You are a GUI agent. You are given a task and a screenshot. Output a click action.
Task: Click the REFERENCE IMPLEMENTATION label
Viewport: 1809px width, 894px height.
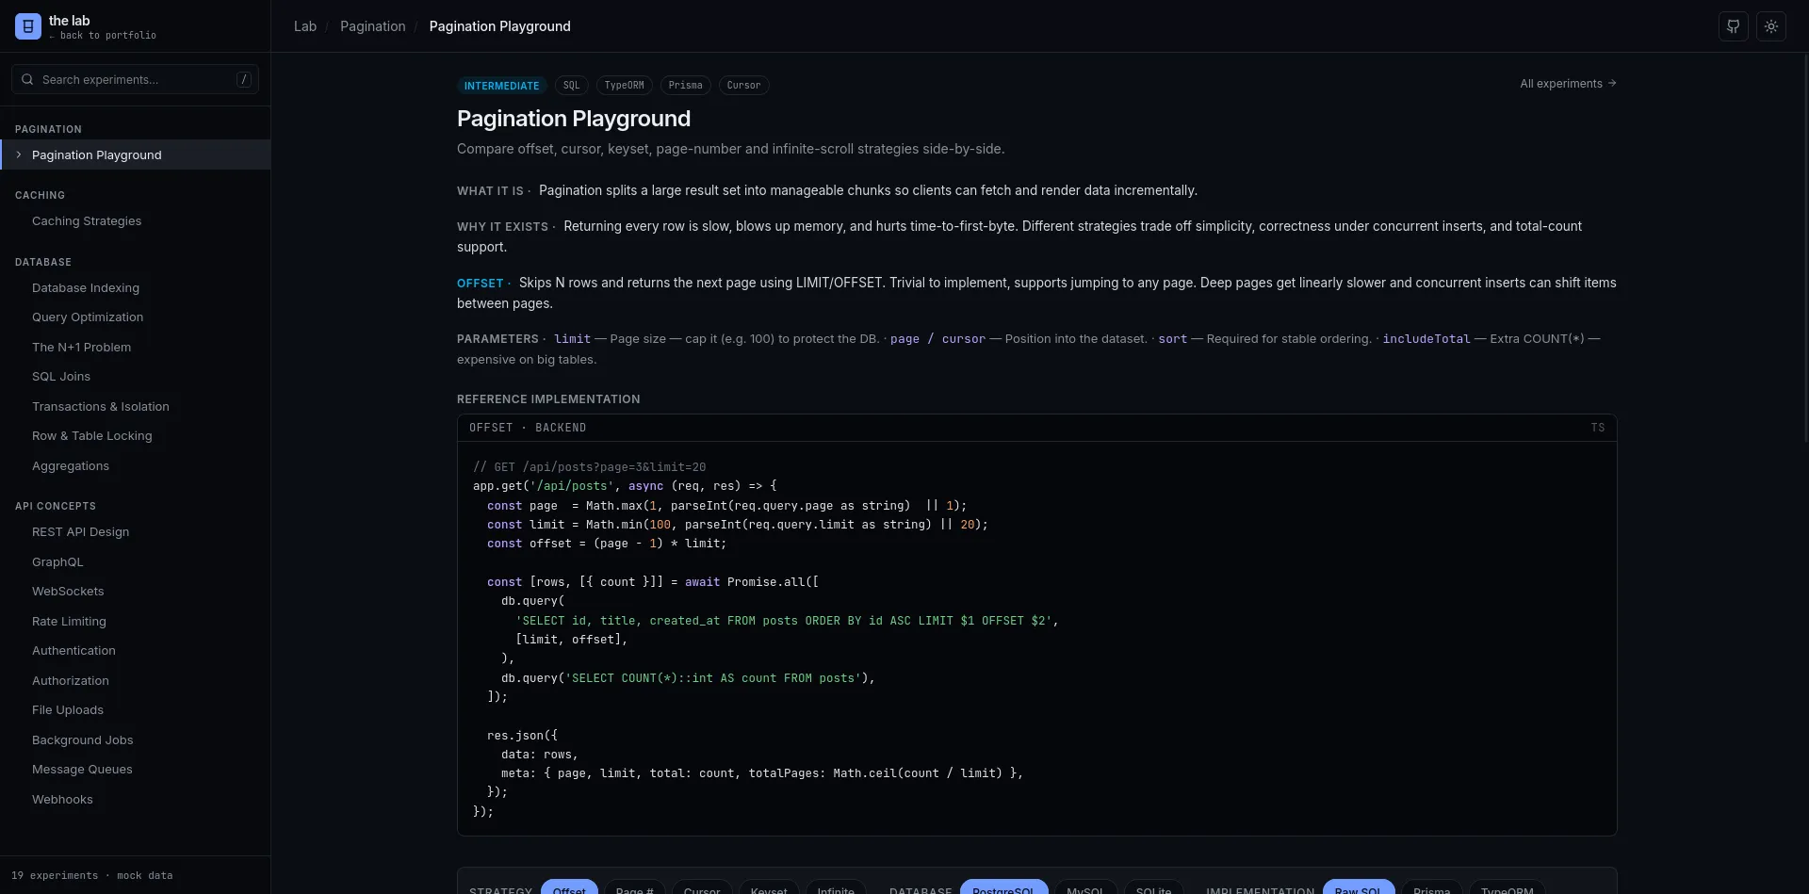(x=548, y=399)
